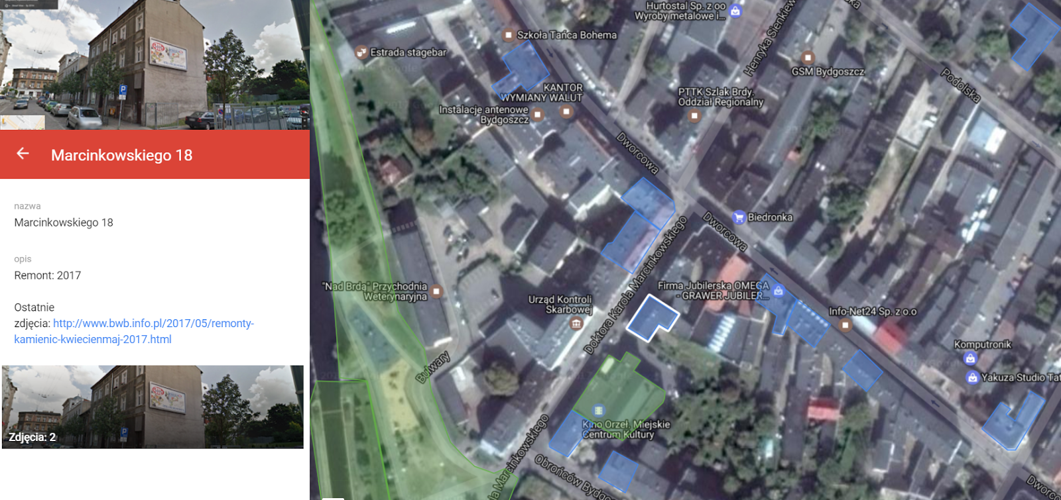Click the back arrow beside Marcinkowskiego 18

tap(23, 154)
